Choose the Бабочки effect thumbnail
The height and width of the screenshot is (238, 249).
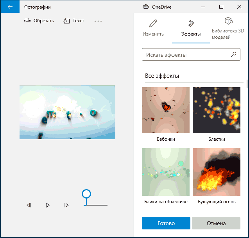tap(166, 110)
